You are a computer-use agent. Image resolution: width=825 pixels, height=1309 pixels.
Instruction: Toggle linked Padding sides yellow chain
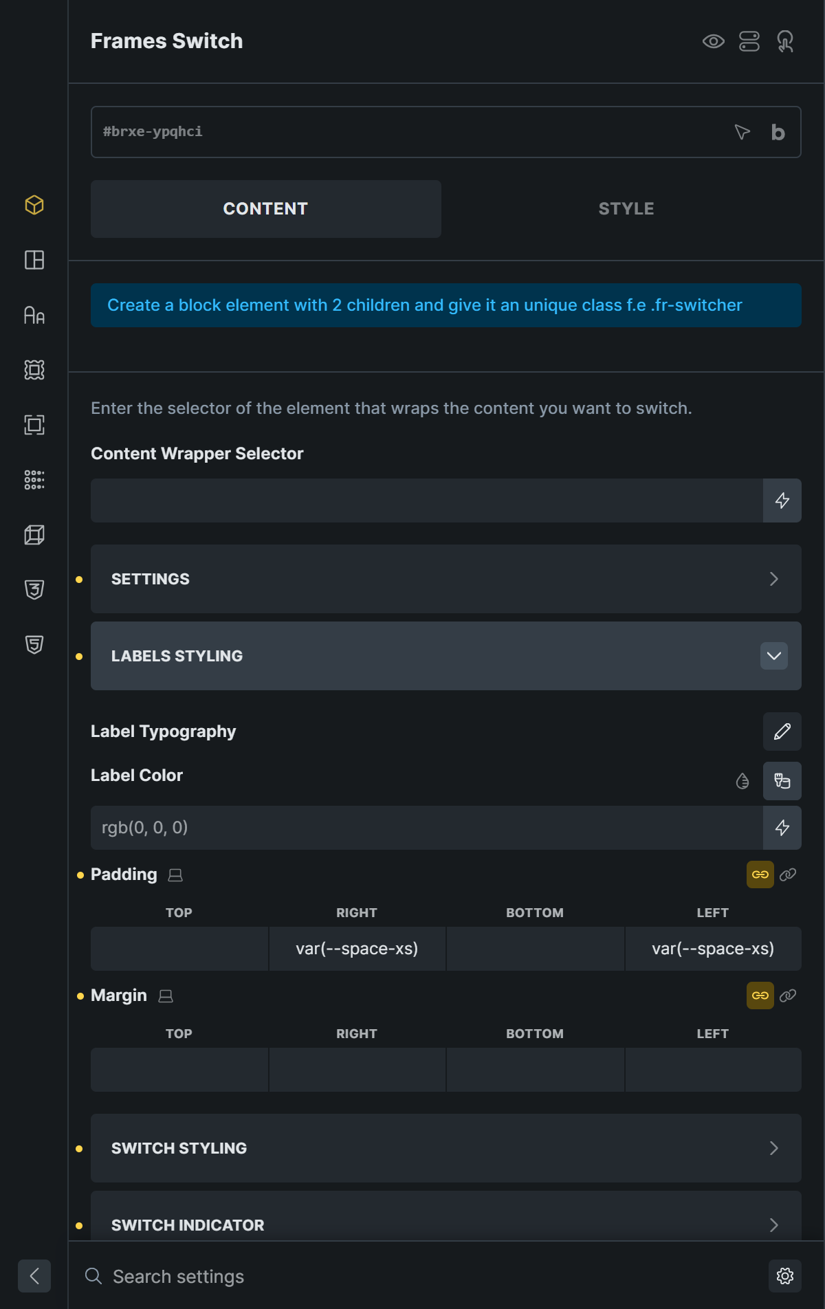(x=760, y=874)
